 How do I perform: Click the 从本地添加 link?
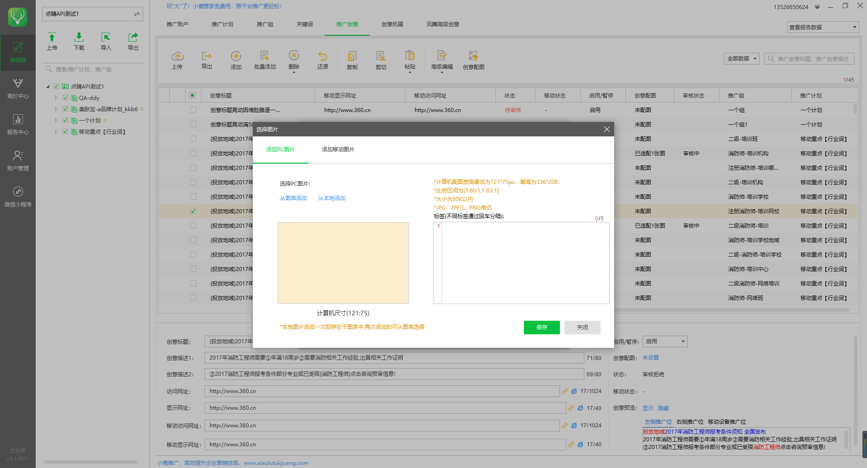332,198
